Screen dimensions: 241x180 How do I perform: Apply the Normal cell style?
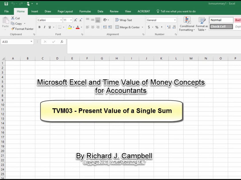pos(221,20)
